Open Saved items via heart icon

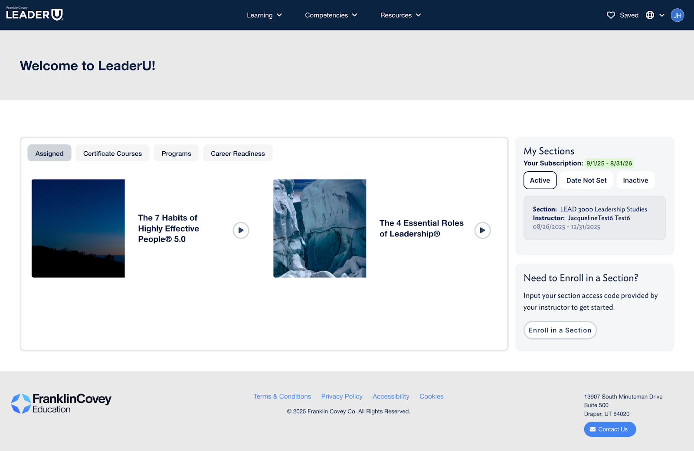[611, 15]
